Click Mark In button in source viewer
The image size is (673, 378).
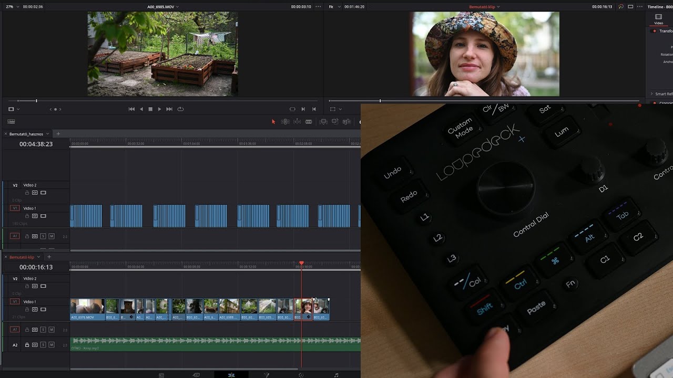pyautogui.click(x=303, y=109)
